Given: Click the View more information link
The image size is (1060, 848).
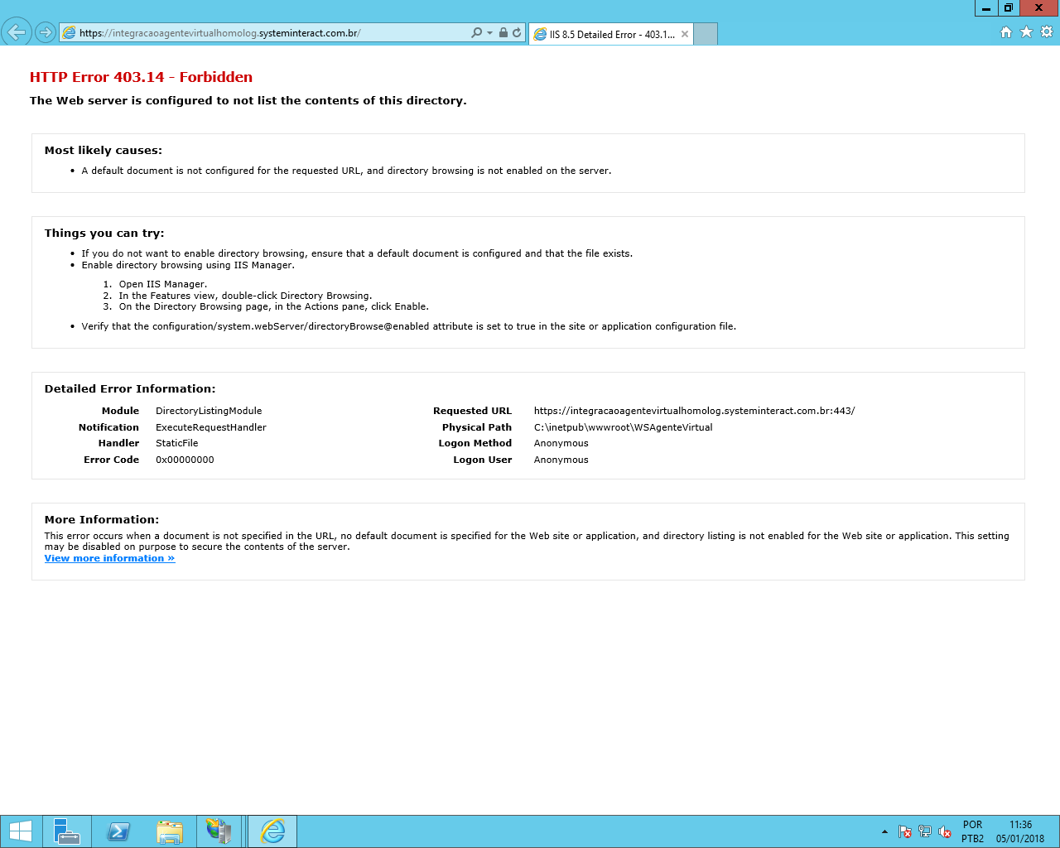Looking at the screenshot, I should coord(109,558).
